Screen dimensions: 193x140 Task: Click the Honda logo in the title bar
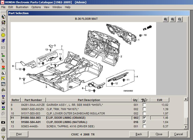pyautogui.click(x=2, y=2)
